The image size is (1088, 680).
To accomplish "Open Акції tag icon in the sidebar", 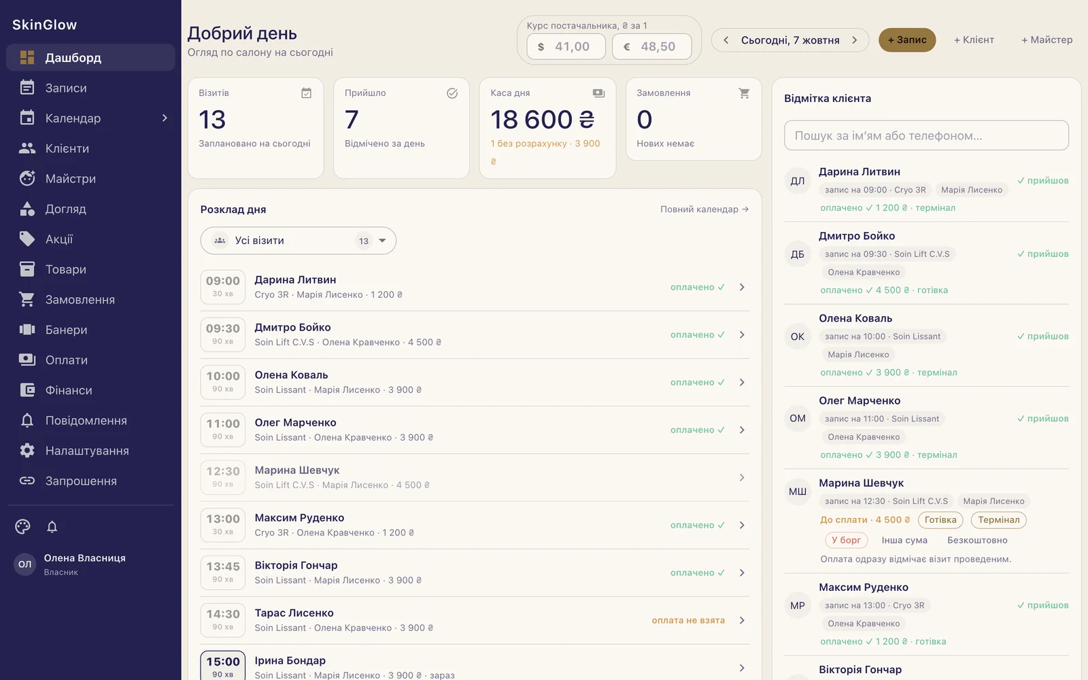I will [27, 239].
